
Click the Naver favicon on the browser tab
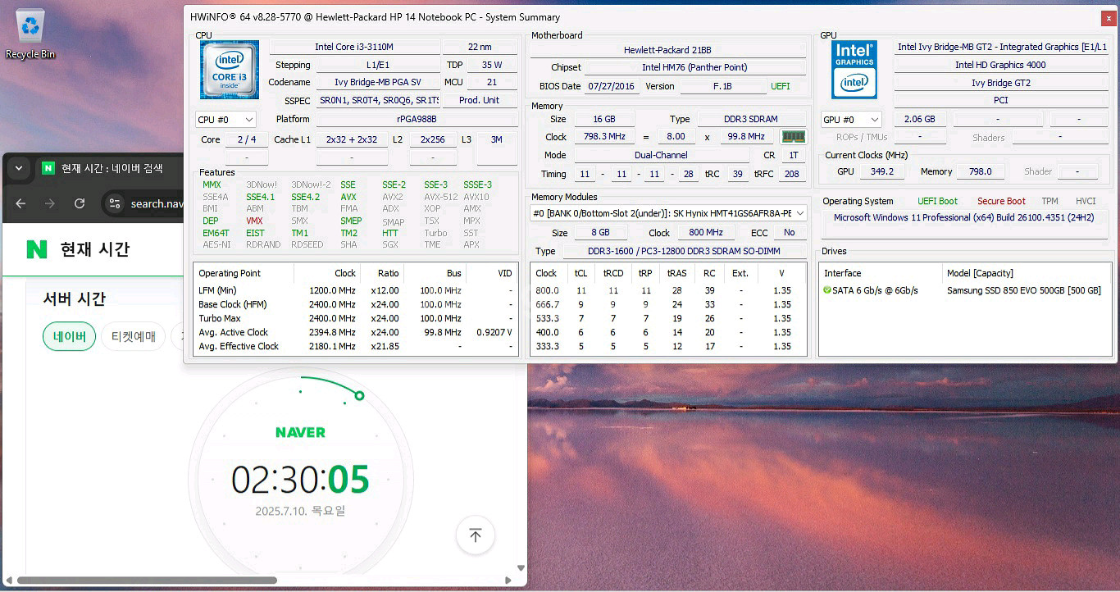(48, 168)
